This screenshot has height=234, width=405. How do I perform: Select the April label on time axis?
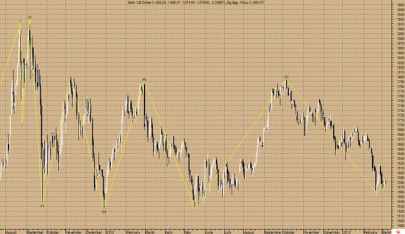[x=168, y=232]
